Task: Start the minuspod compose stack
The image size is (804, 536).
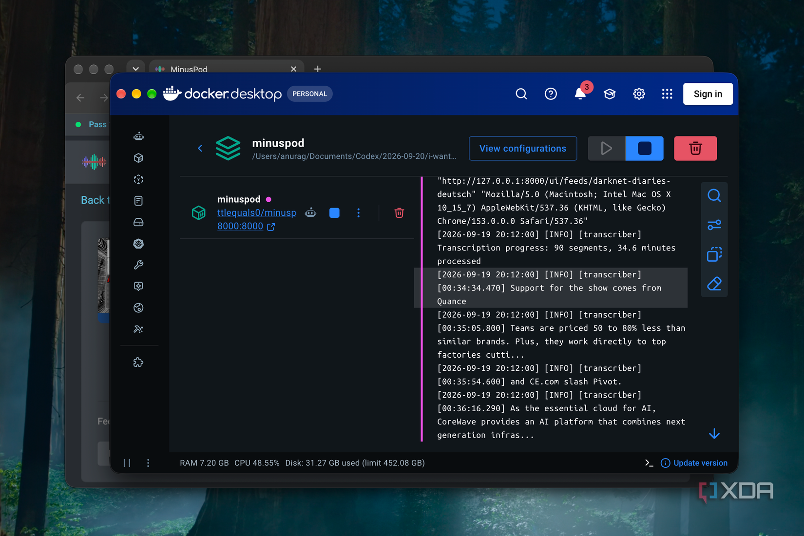Action: (607, 149)
